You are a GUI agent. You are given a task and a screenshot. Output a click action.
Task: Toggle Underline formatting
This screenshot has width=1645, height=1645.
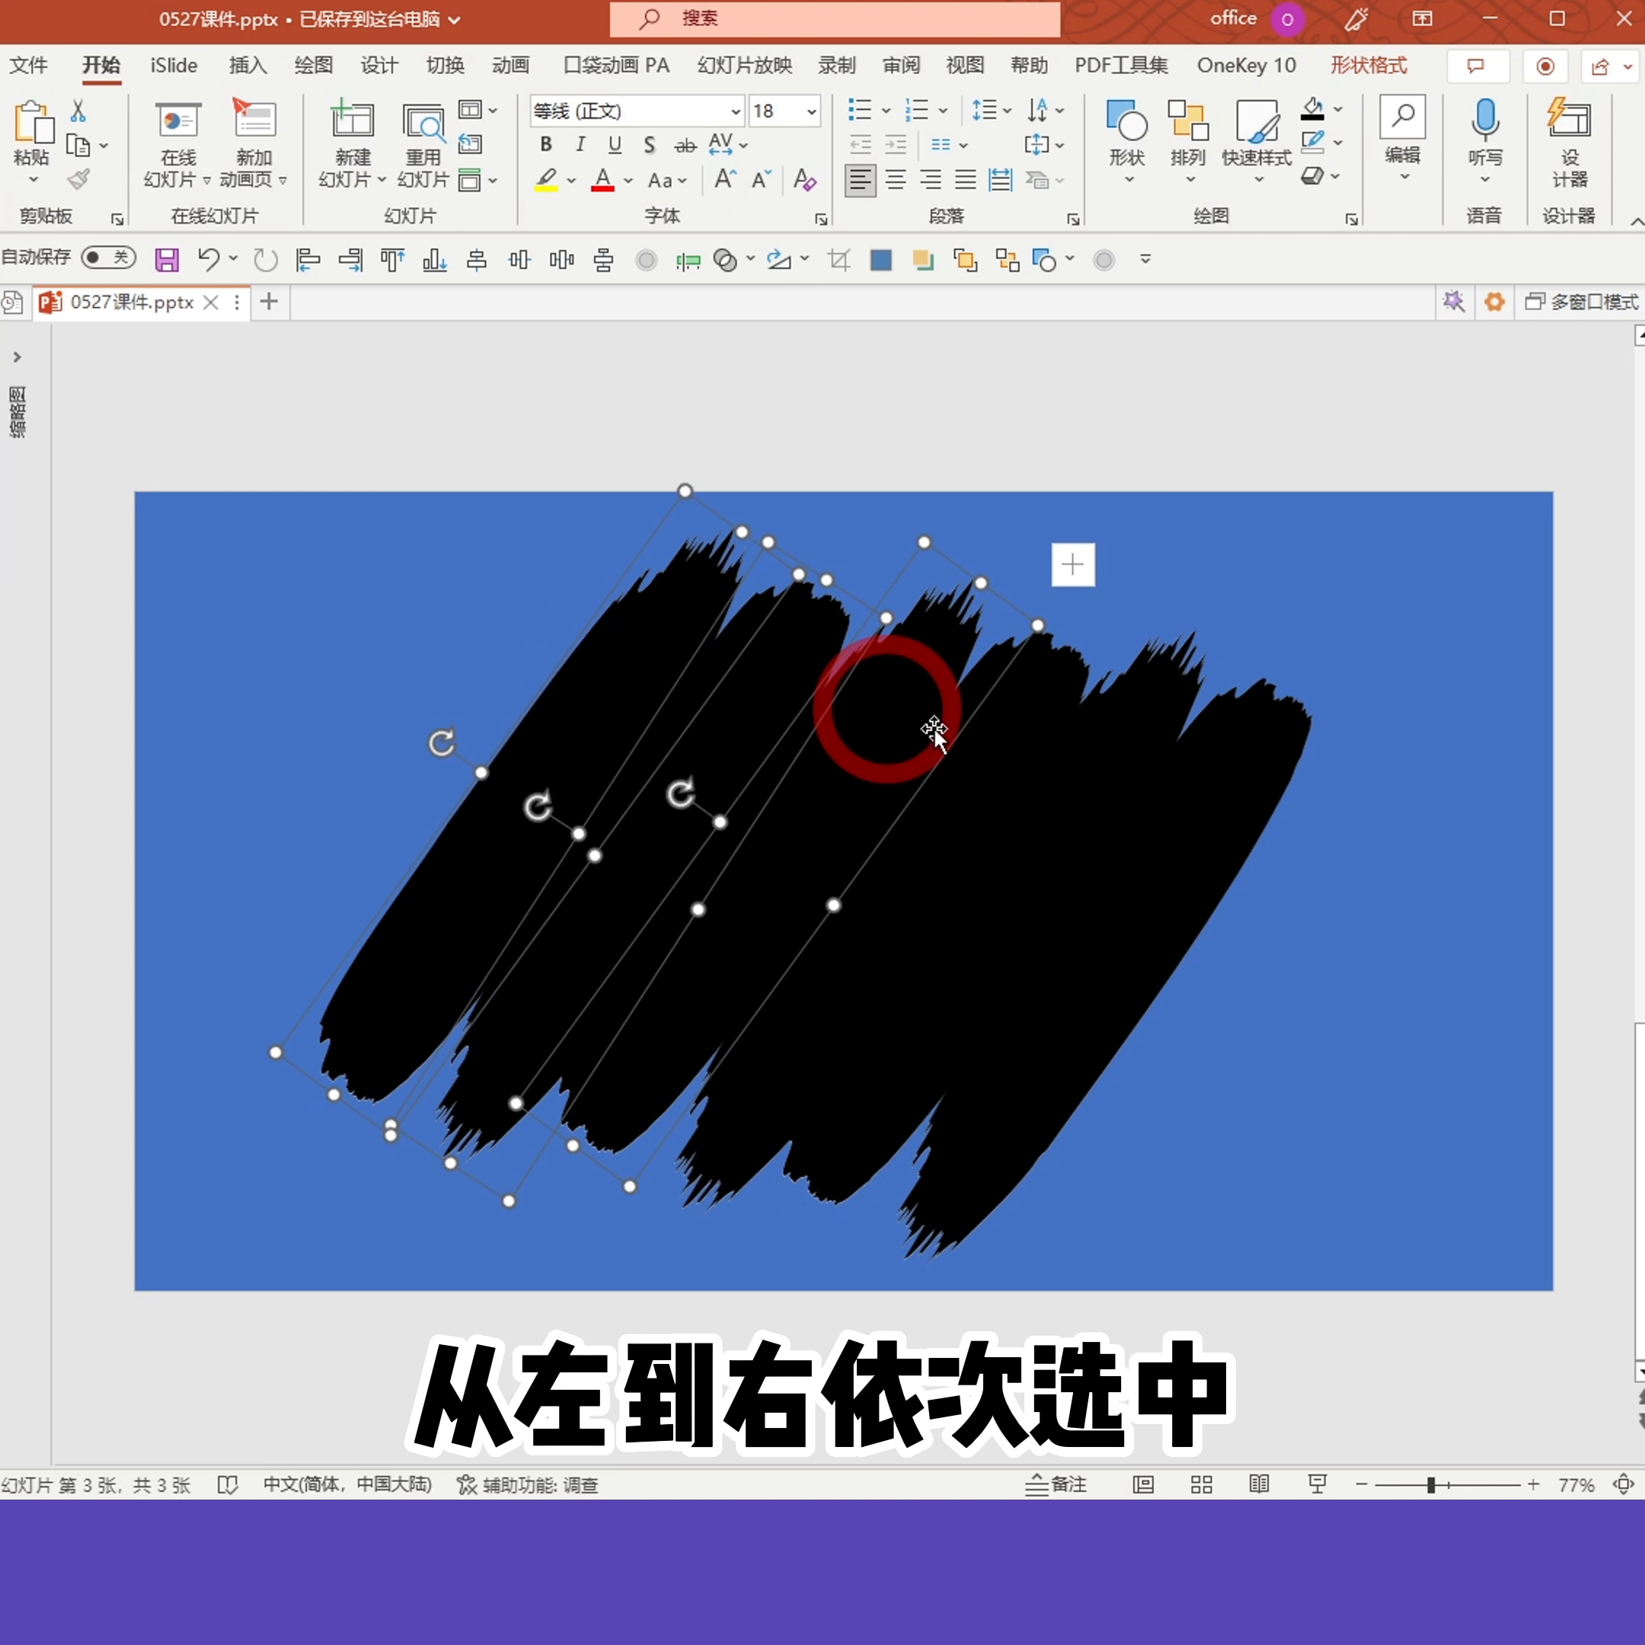(615, 145)
